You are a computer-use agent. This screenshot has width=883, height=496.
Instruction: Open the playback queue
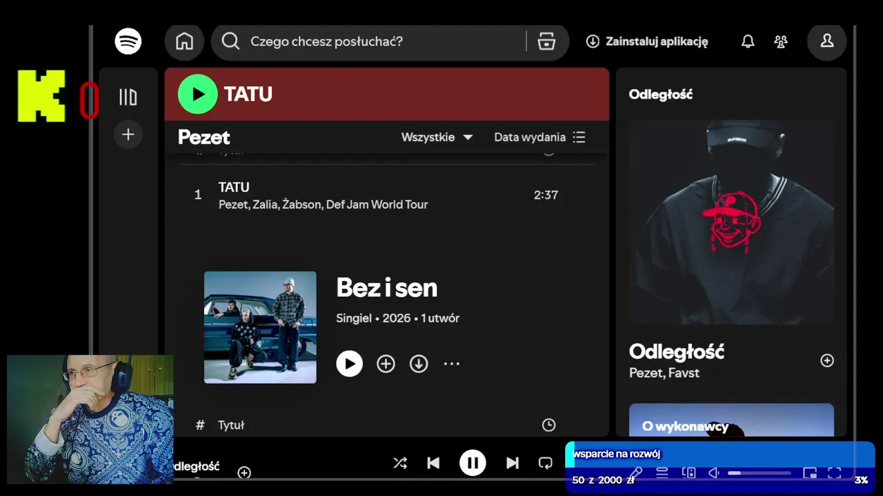click(x=662, y=473)
